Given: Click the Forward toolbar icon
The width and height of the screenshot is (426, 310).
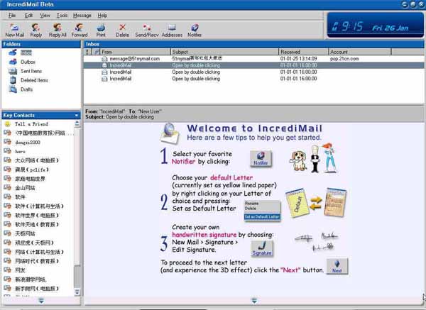Looking at the screenshot, I should (80, 30).
